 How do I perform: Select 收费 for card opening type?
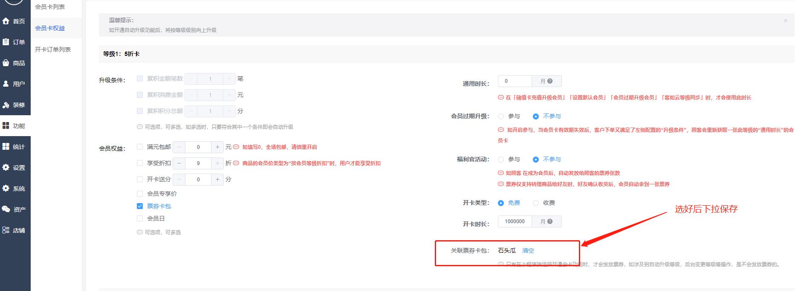click(x=536, y=203)
